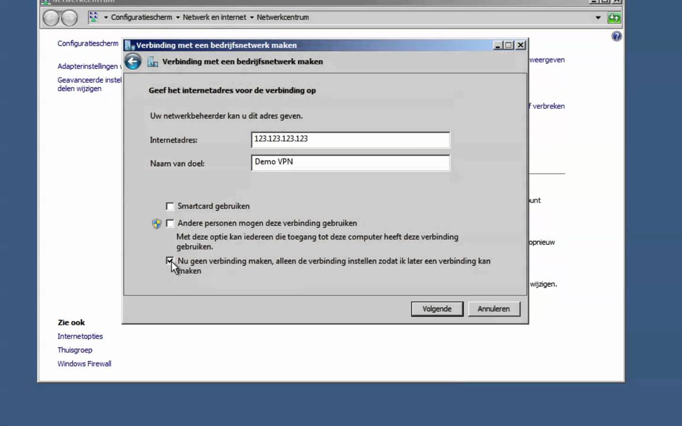The height and width of the screenshot is (426, 682).
Task: Minimize the VPN wizard dialog
Action: tap(498, 45)
